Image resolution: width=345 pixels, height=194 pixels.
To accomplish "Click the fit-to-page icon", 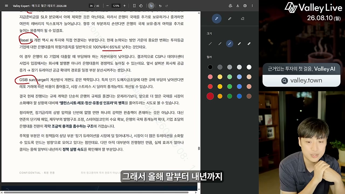I will point(134,6).
